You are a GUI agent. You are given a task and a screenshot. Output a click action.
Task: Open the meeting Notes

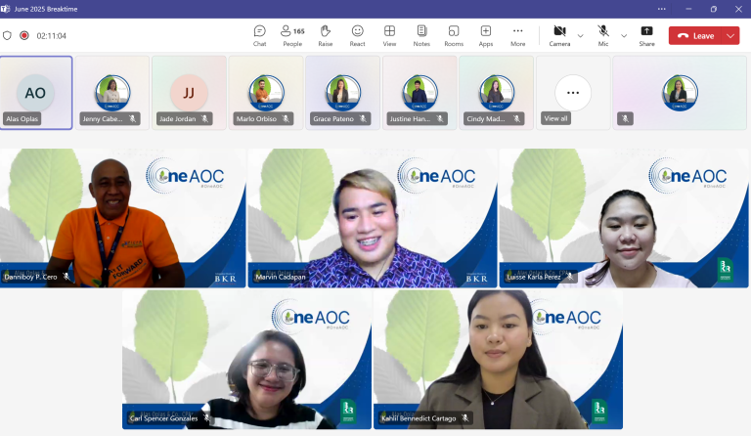click(421, 35)
